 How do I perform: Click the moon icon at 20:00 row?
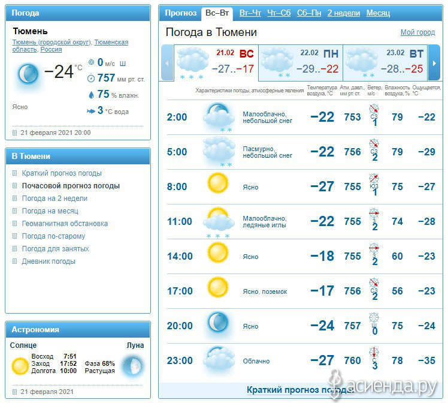pos(217,324)
